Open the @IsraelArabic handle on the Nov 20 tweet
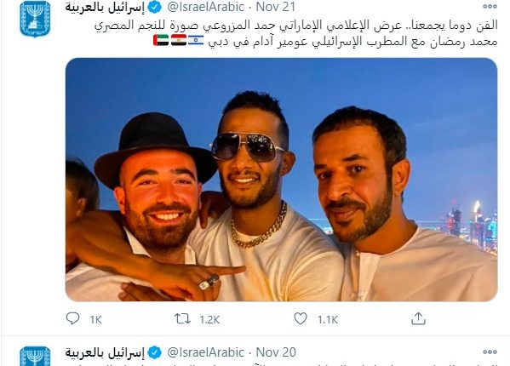This screenshot has height=366, width=510. pyautogui.click(x=205, y=352)
